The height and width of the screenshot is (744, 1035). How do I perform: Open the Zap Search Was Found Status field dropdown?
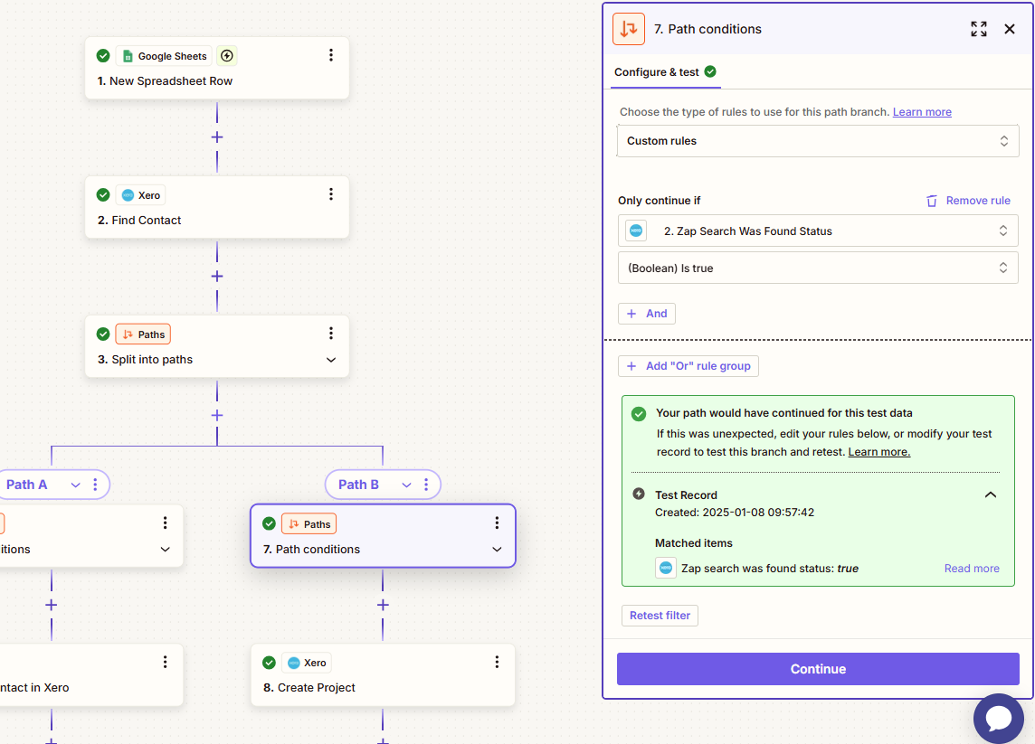[818, 231]
